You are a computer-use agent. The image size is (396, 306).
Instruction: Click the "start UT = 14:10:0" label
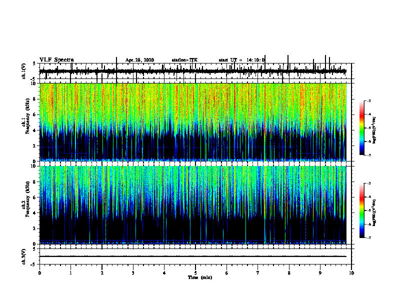click(241, 60)
